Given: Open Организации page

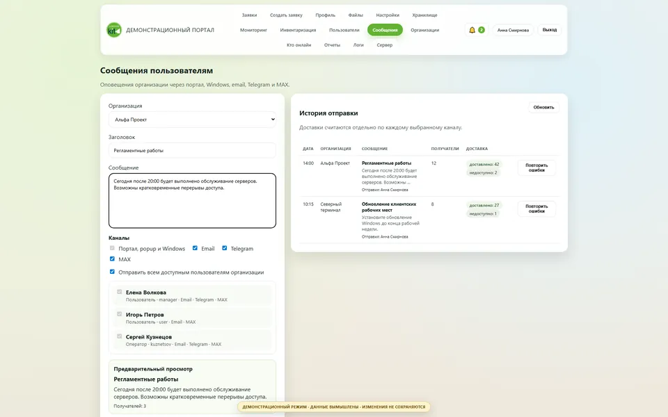Looking at the screenshot, I should click(x=424, y=30).
